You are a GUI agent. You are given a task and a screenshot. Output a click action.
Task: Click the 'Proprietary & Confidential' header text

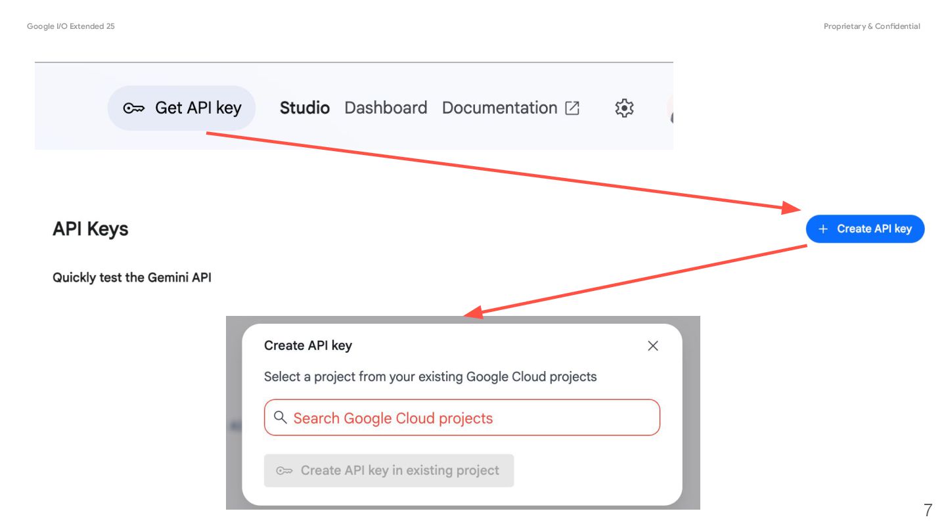point(872,26)
